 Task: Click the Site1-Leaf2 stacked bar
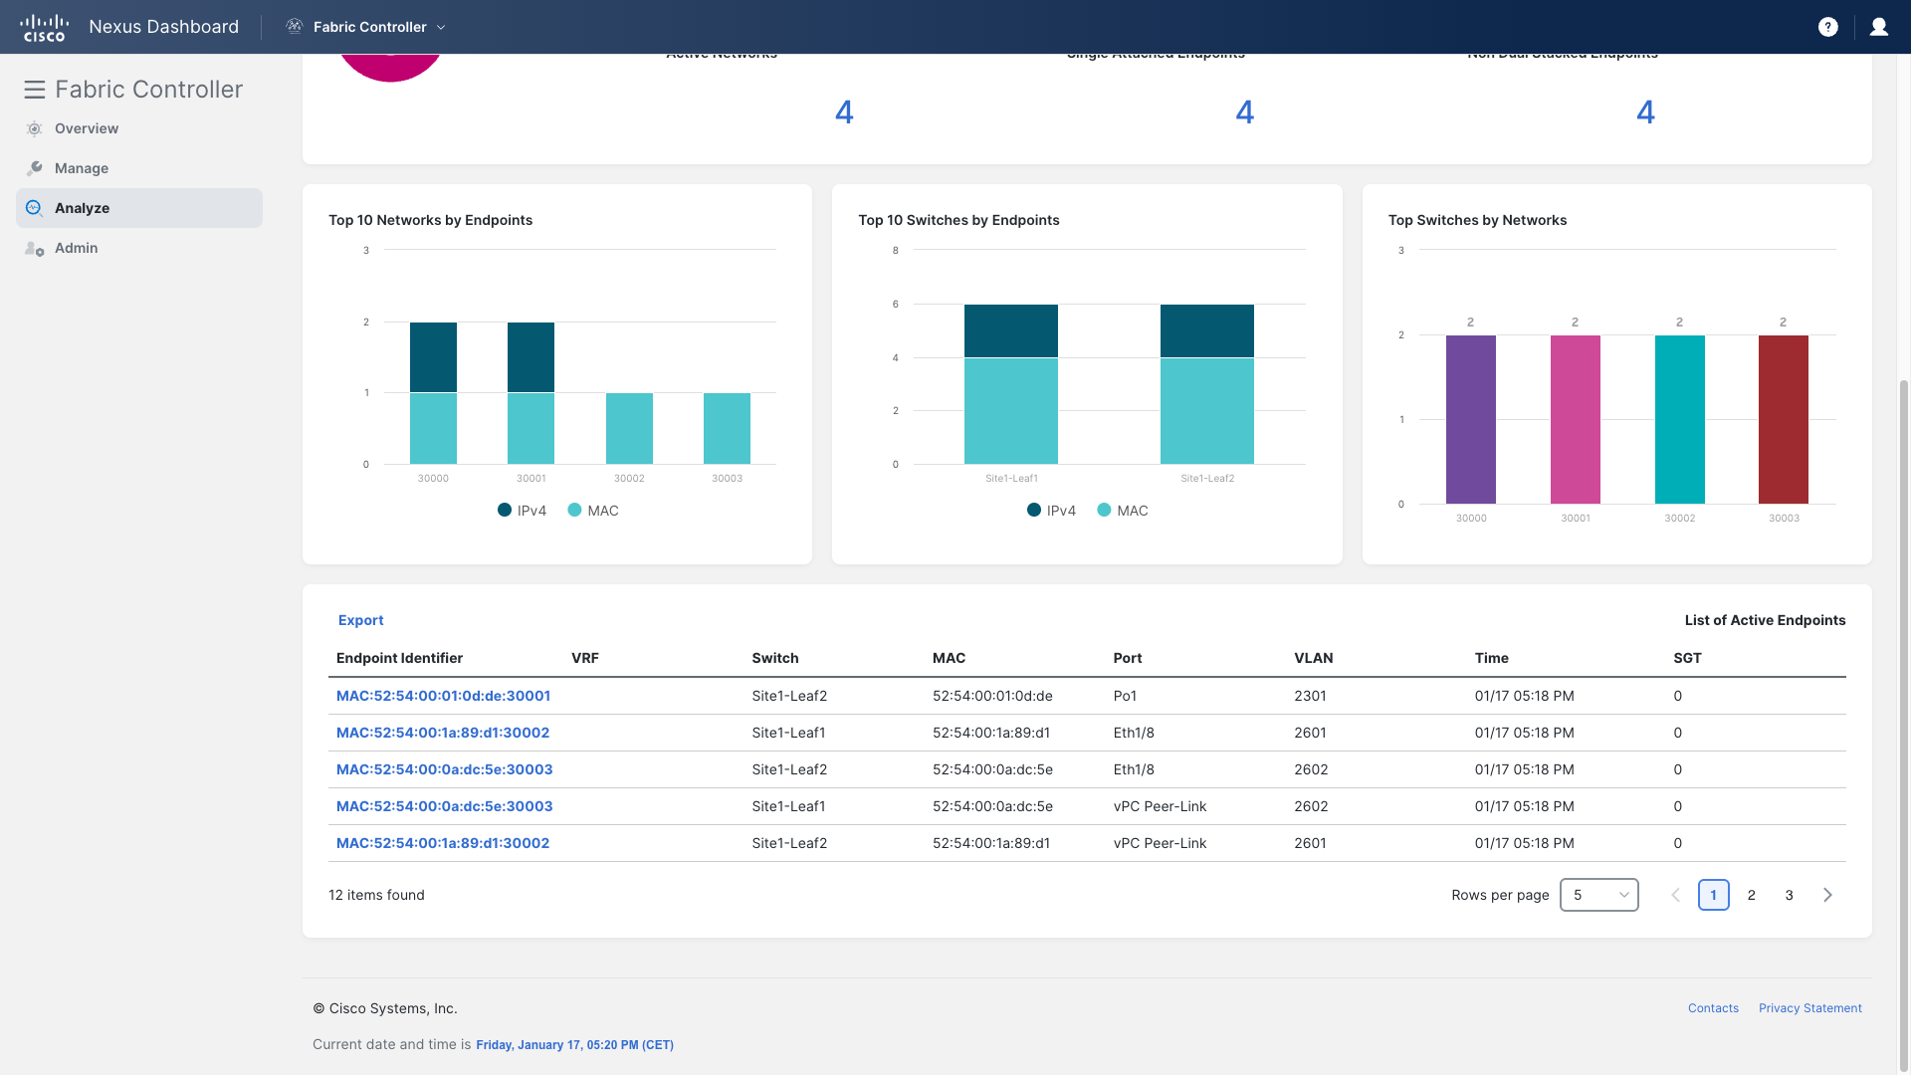point(1207,384)
